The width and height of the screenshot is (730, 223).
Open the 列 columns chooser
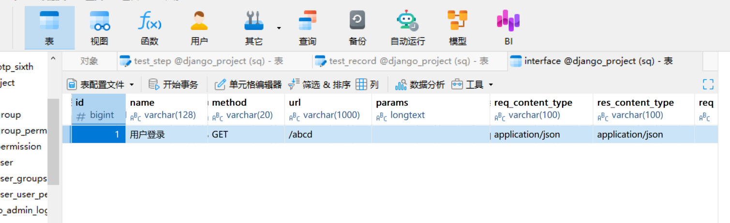coord(367,85)
